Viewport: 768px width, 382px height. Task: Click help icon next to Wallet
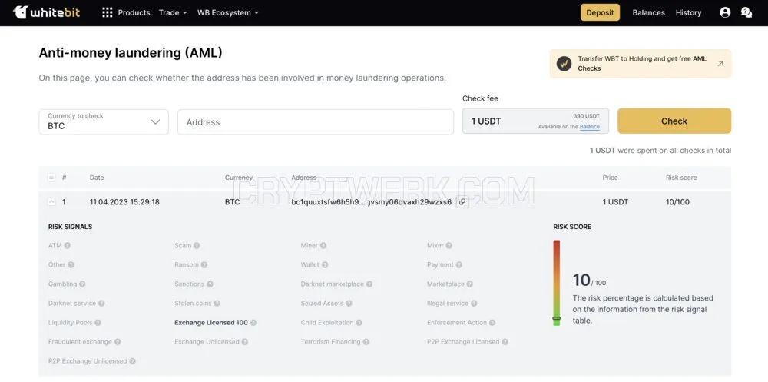click(x=325, y=265)
